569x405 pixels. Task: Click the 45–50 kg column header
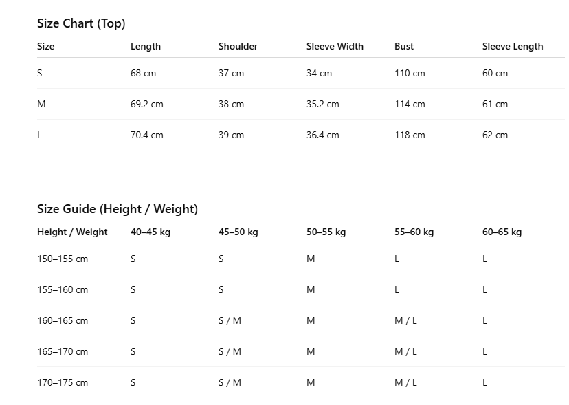(238, 232)
